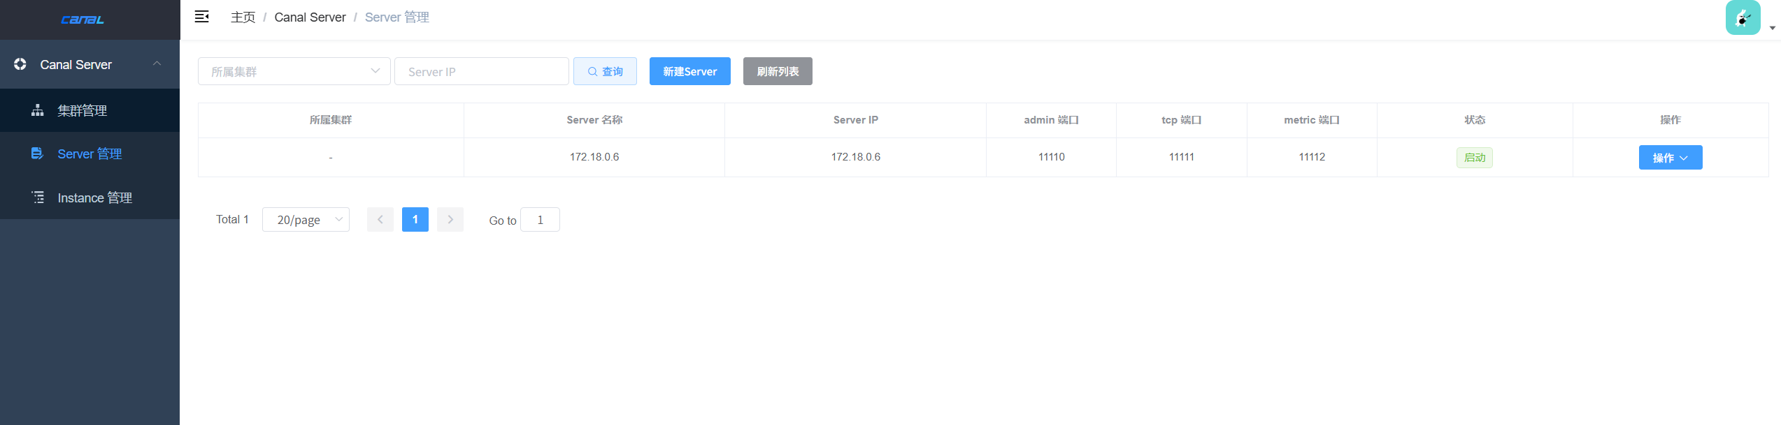1781x425 pixels.
Task: Click the admin 端口 column header
Action: pyautogui.click(x=1051, y=120)
